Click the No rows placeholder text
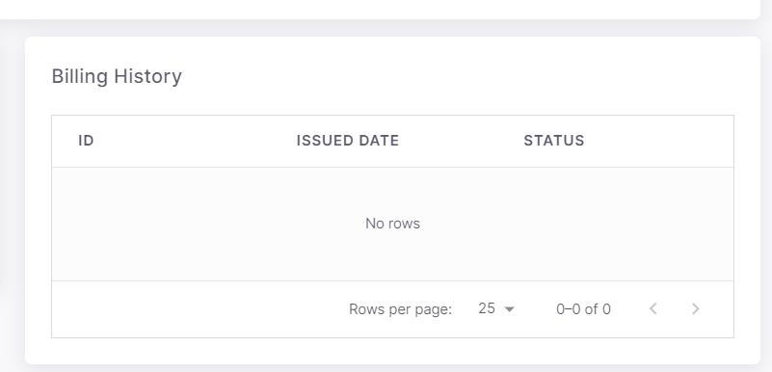 coord(392,224)
